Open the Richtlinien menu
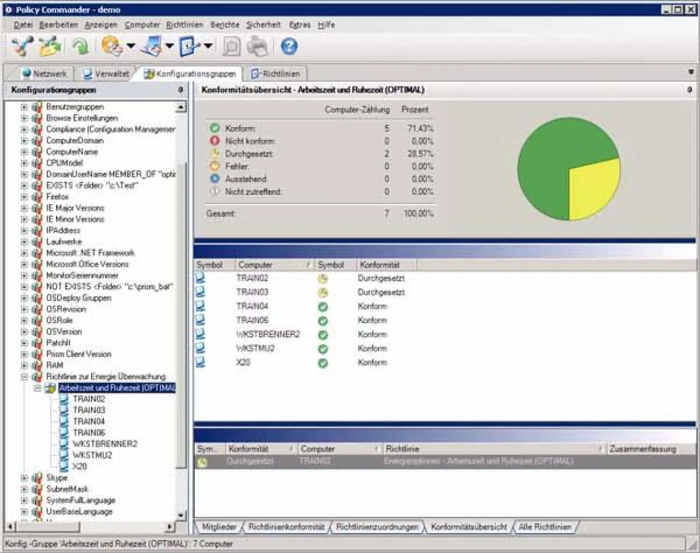Screen dimensions: 700x553 184,25
